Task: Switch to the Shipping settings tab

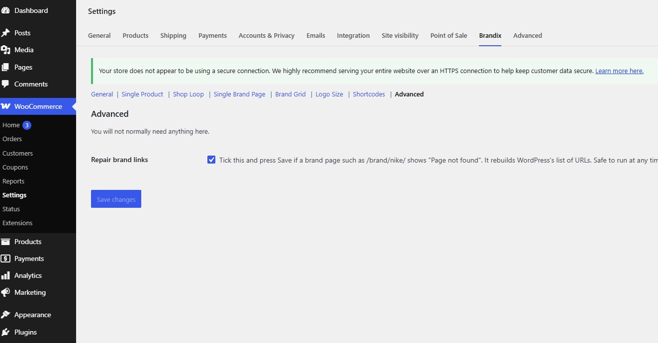Action: tap(173, 35)
